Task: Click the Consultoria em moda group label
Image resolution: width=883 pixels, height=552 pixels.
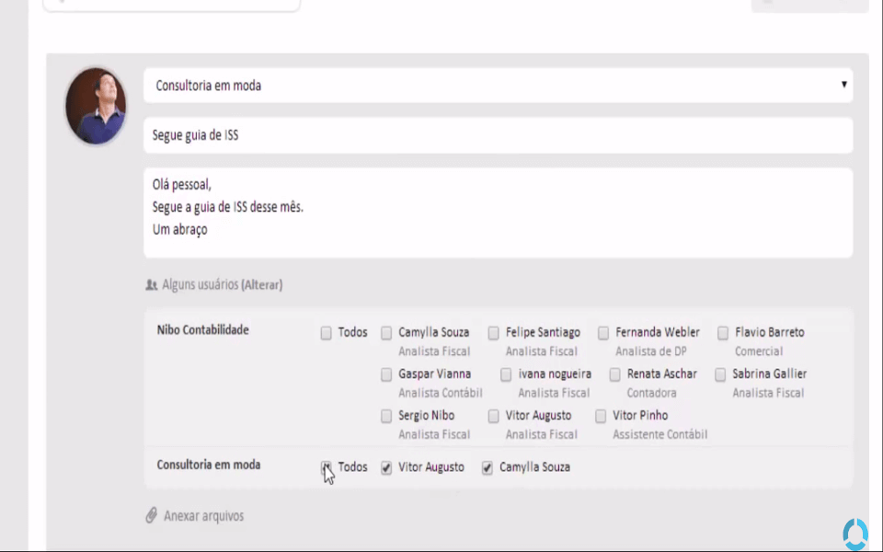Action: point(209,465)
